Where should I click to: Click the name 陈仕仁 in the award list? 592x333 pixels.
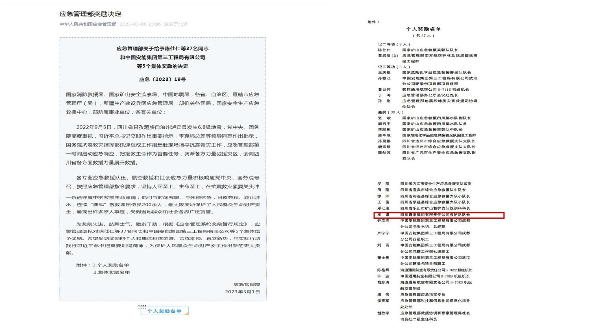(x=384, y=50)
